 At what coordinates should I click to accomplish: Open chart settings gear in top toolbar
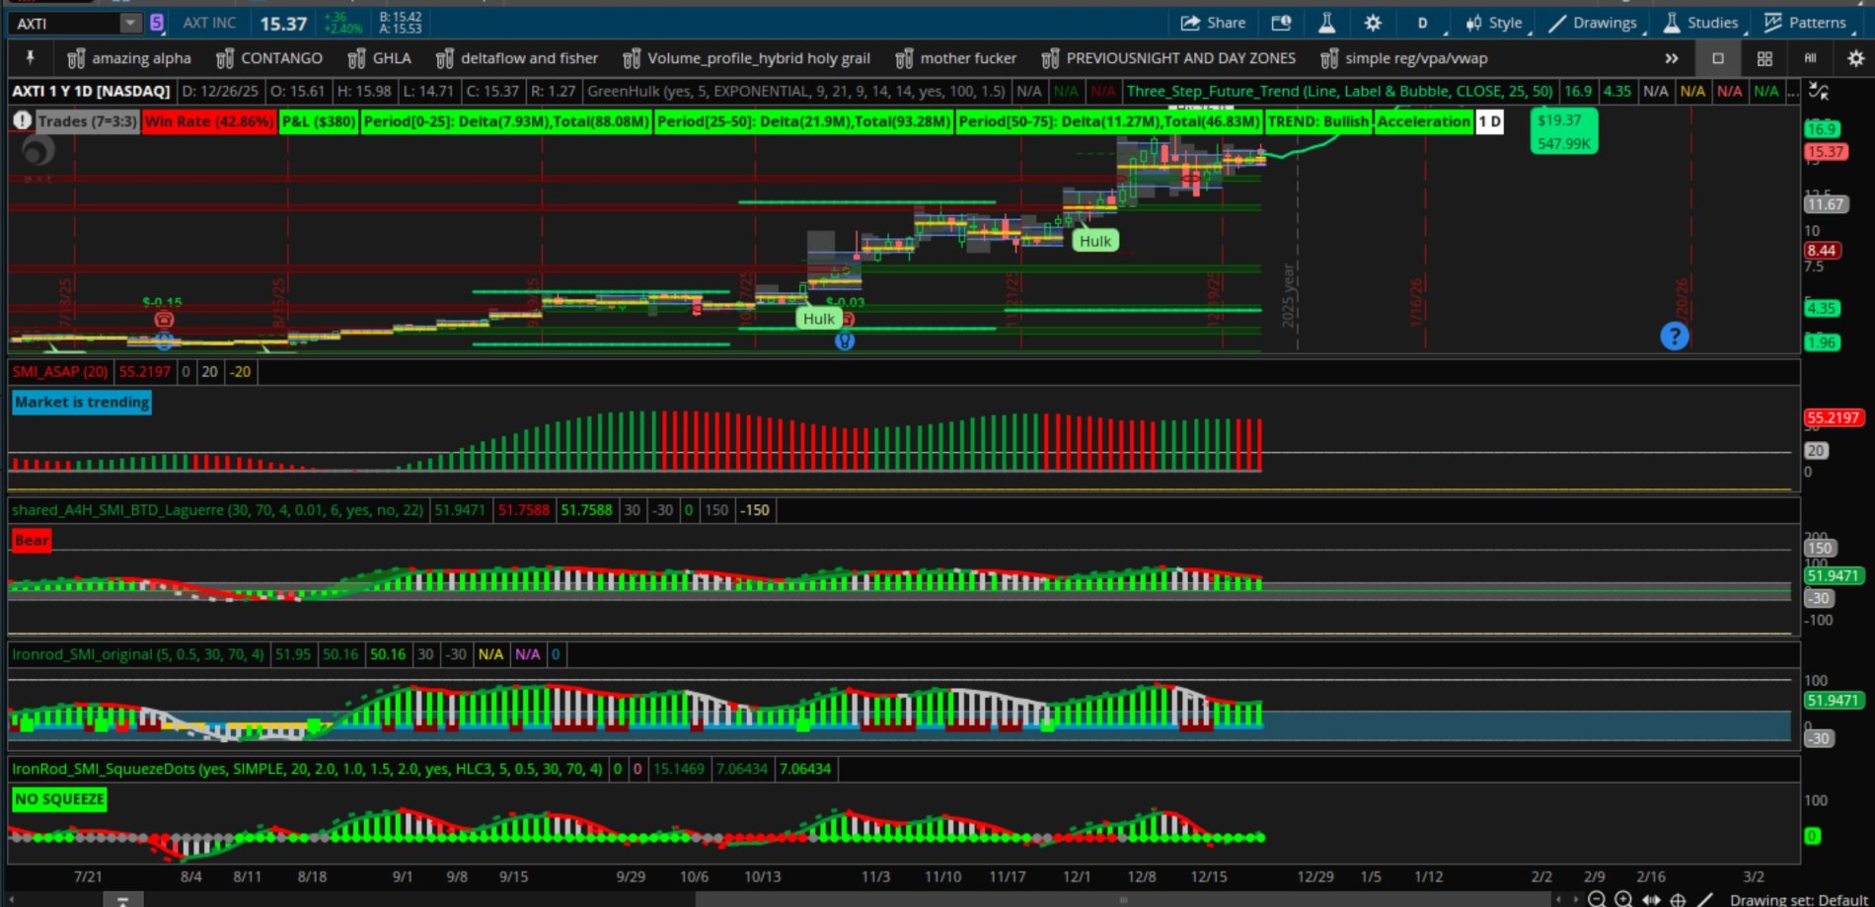coord(1373,23)
